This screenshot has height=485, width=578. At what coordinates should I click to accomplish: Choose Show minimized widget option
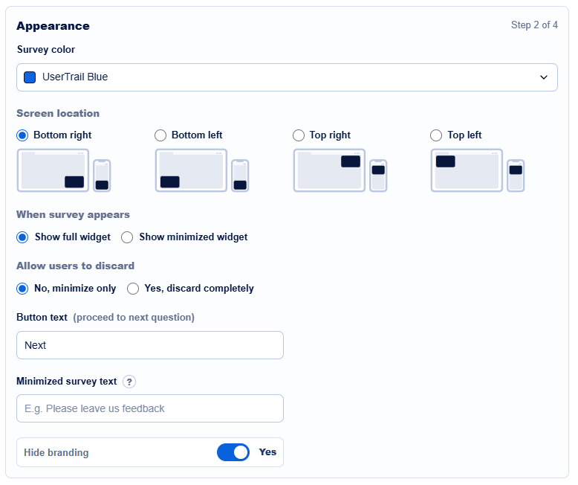click(127, 237)
